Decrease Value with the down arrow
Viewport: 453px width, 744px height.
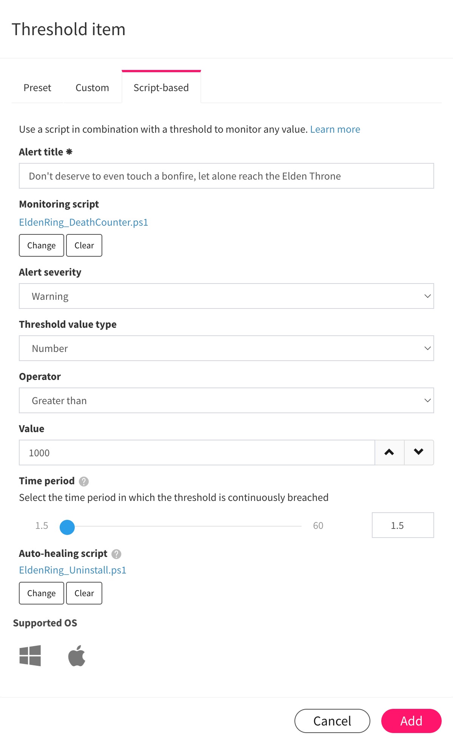tap(419, 453)
